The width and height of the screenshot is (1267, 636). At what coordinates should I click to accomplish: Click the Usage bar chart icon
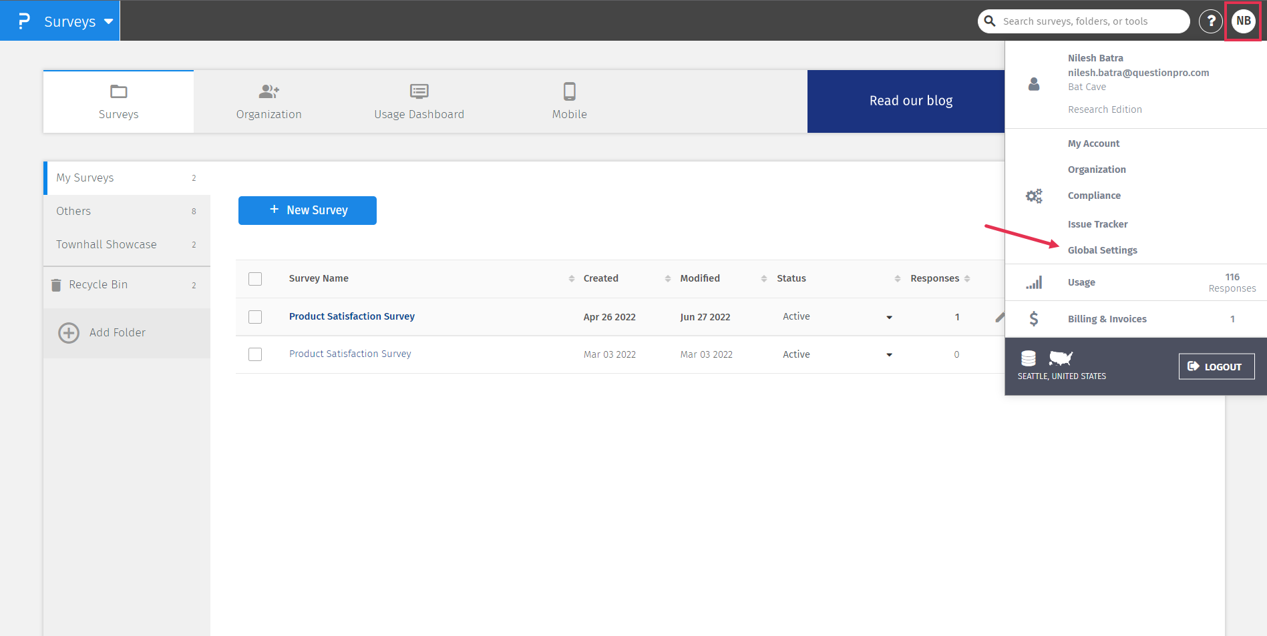pyautogui.click(x=1034, y=283)
